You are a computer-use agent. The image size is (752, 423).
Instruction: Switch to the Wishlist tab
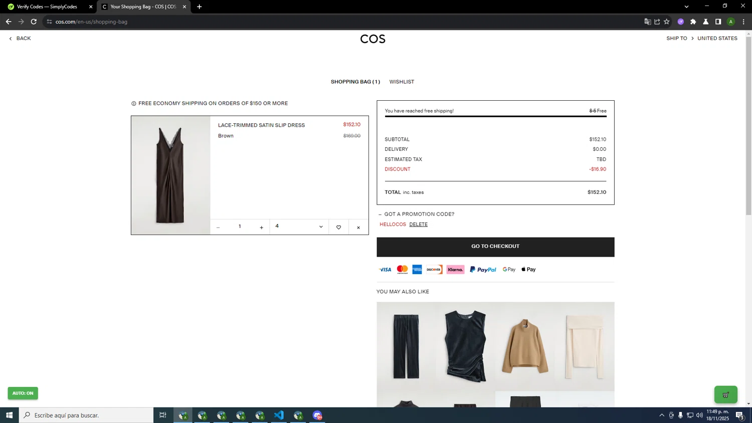pos(402,82)
